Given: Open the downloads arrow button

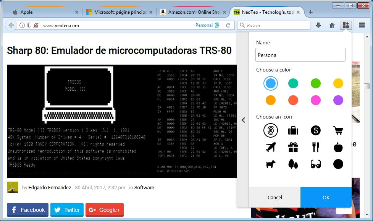Looking at the screenshot, I should point(318,25).
